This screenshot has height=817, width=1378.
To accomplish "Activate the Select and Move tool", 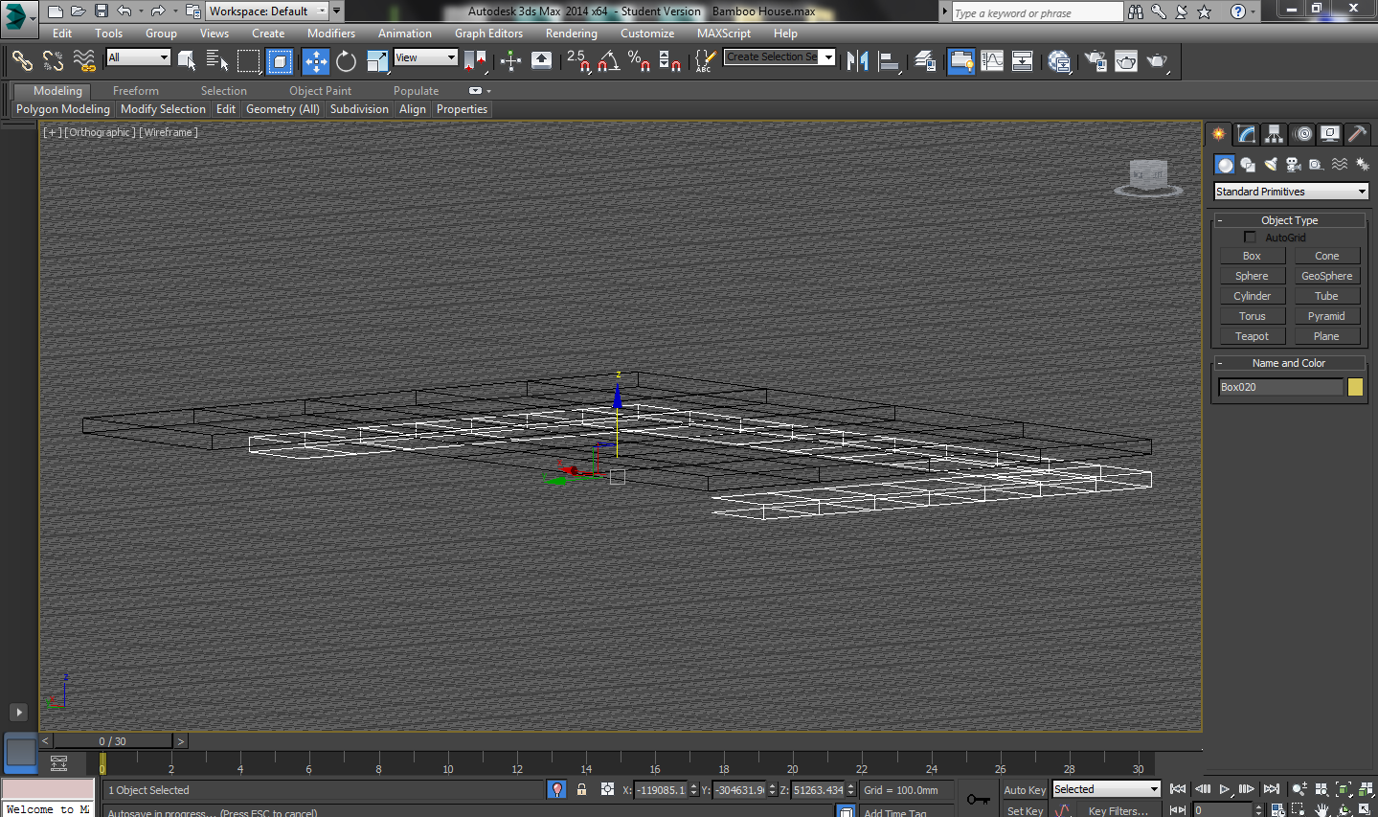I will point(315,61).
